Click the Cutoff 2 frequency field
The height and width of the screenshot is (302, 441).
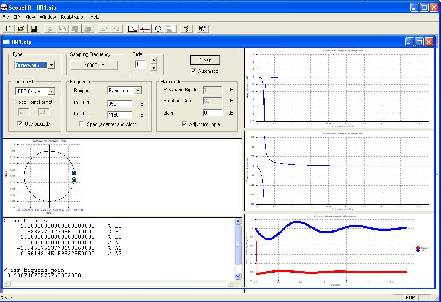(x=120, y=115)
